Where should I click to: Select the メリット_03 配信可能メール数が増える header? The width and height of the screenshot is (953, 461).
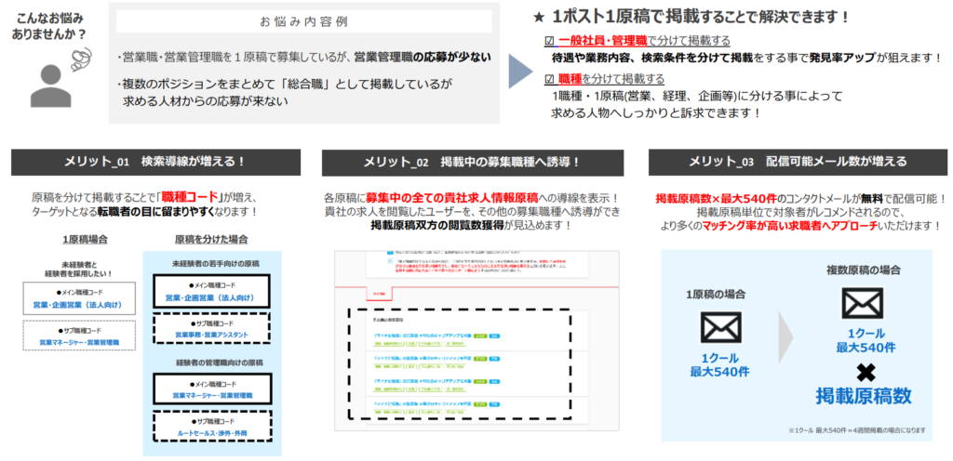(x=798, y=162)
